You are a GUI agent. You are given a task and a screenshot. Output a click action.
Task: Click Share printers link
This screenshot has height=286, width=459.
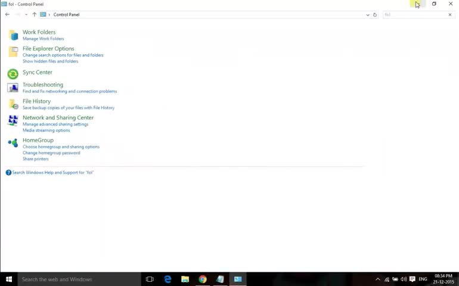click(x=36, y=159)
